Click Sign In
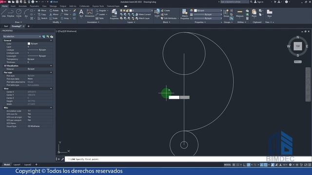The image size is (312, 175). tap(259, 2)
